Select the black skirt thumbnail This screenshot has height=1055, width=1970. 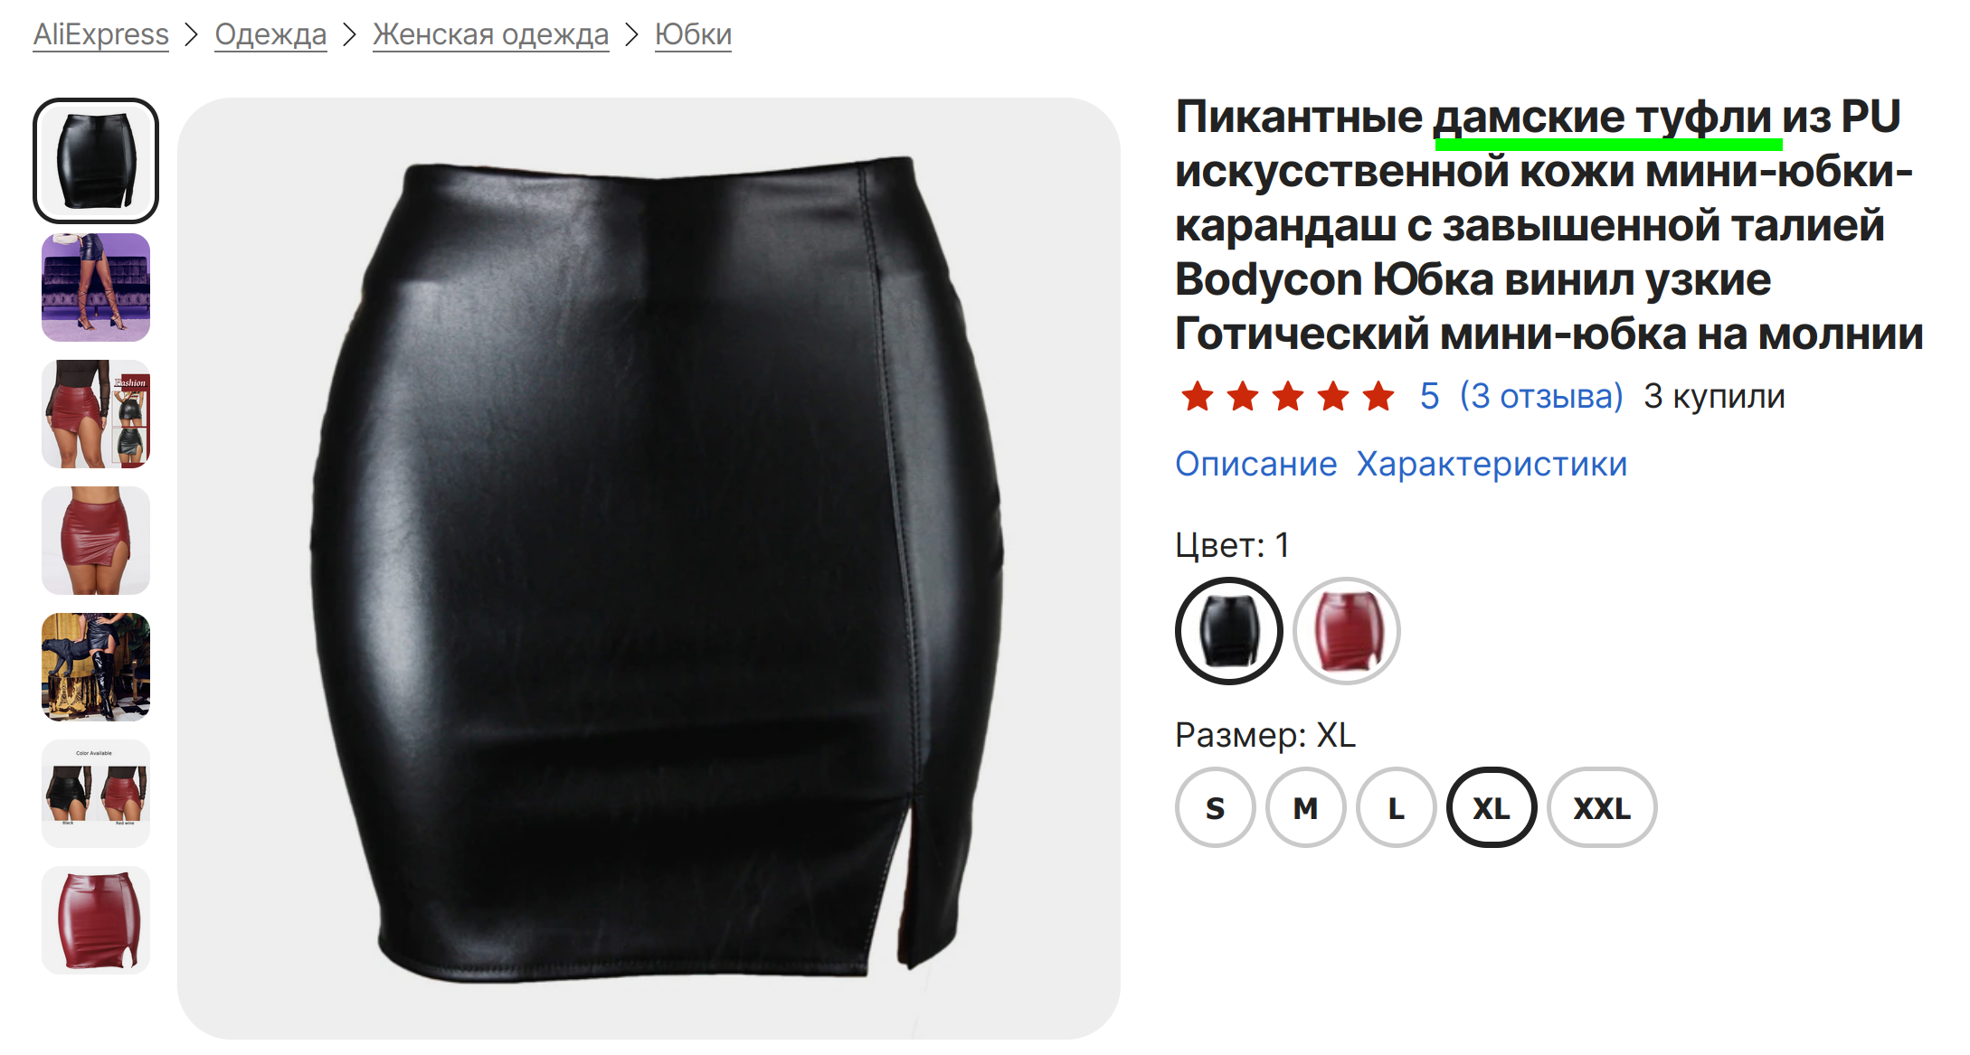pos(96,161)
